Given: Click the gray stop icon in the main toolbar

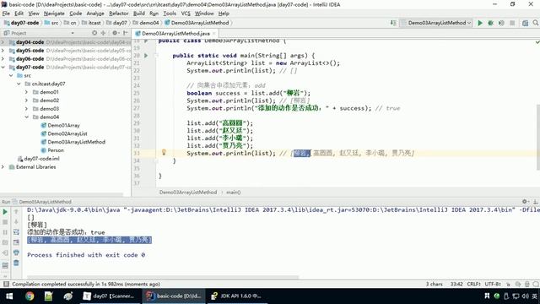Looking at the screenshot, I should 512,23.
